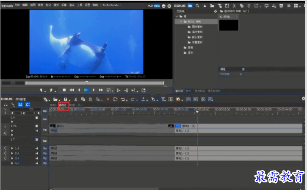Click the Rewind double-arrow button
The image size is (307, 190).
coord(72,90)
